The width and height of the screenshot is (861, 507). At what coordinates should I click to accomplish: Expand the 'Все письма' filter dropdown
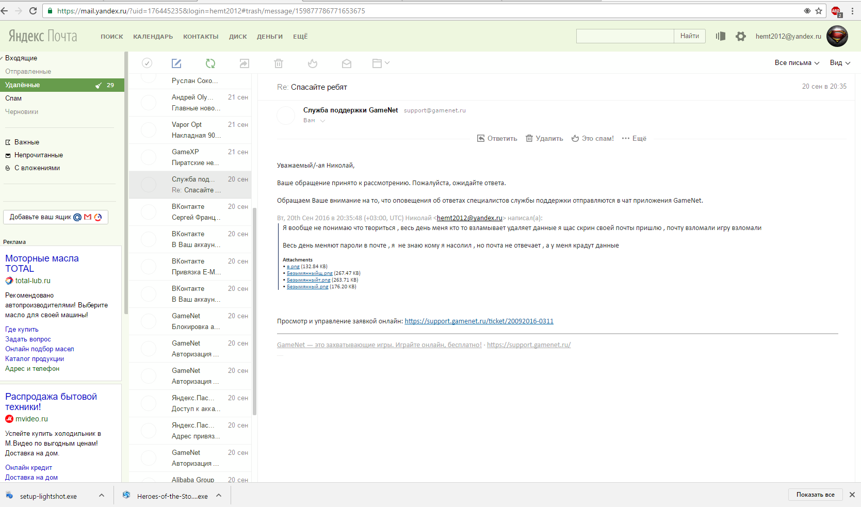tap(797, 63)
